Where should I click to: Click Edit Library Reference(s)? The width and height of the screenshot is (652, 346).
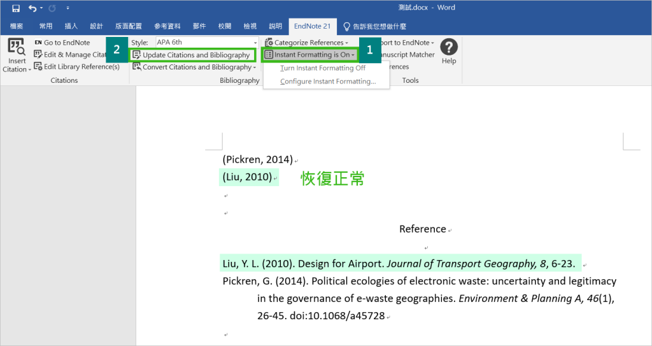click(x=76, y=67)
